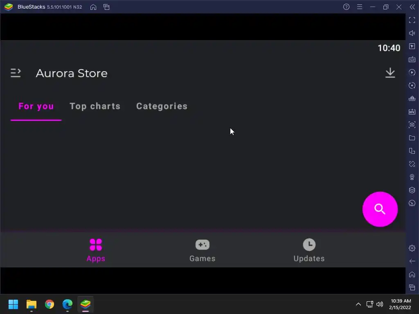Open BlueStacks hamburger menu
The height and width of the screenshot is (314, 419).
[360, 7]
